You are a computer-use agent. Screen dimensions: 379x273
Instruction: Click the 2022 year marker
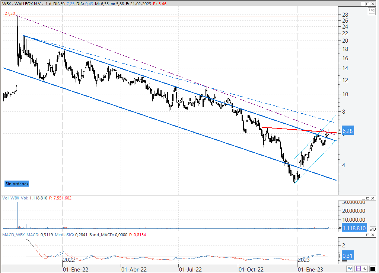coord(69,260)
